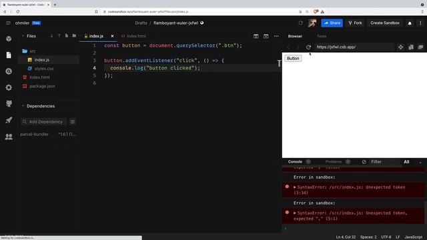Click the rightmost preview window icon
Image resolution: width=427 pixels, height=240 pixels.
[x=420, y=47]
